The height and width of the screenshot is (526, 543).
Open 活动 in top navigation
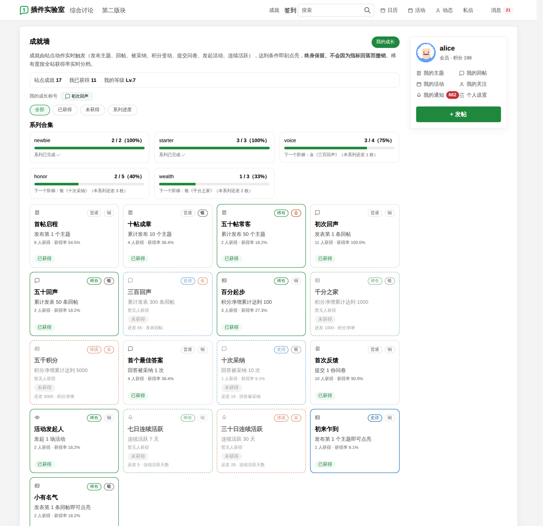[x=417, y=10]
